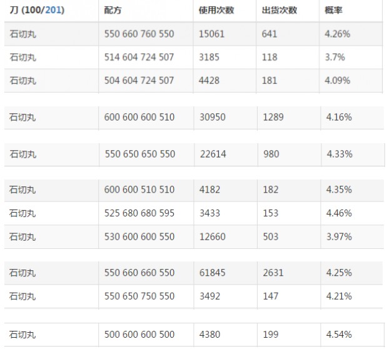The image size is (387, 349).
Task: Click 石切丸 in the 15061 usage row
Action: (23, 34)
